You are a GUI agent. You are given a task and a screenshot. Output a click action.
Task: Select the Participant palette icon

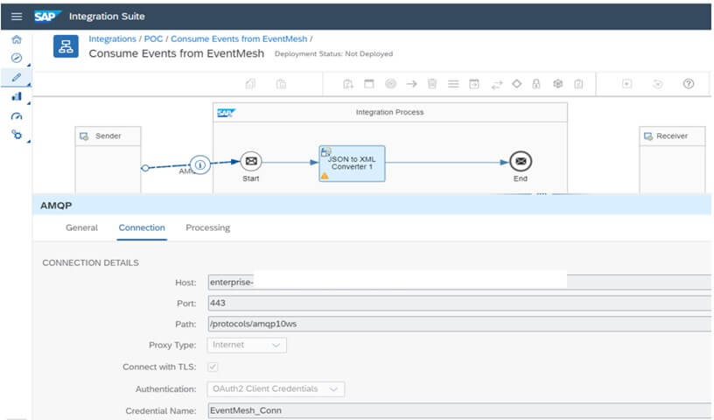pyautogui.click(x=348, y=84)
